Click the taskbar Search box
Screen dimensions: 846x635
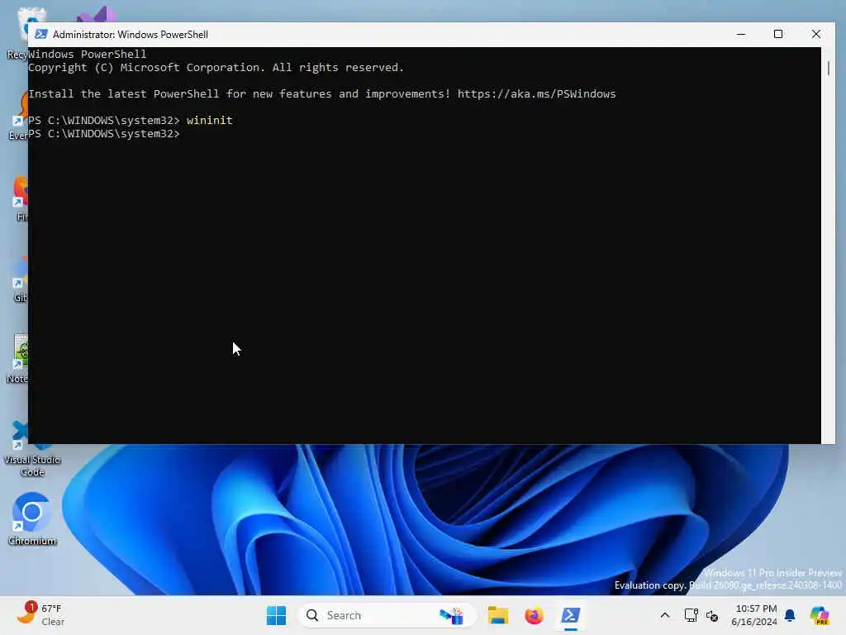387,615
